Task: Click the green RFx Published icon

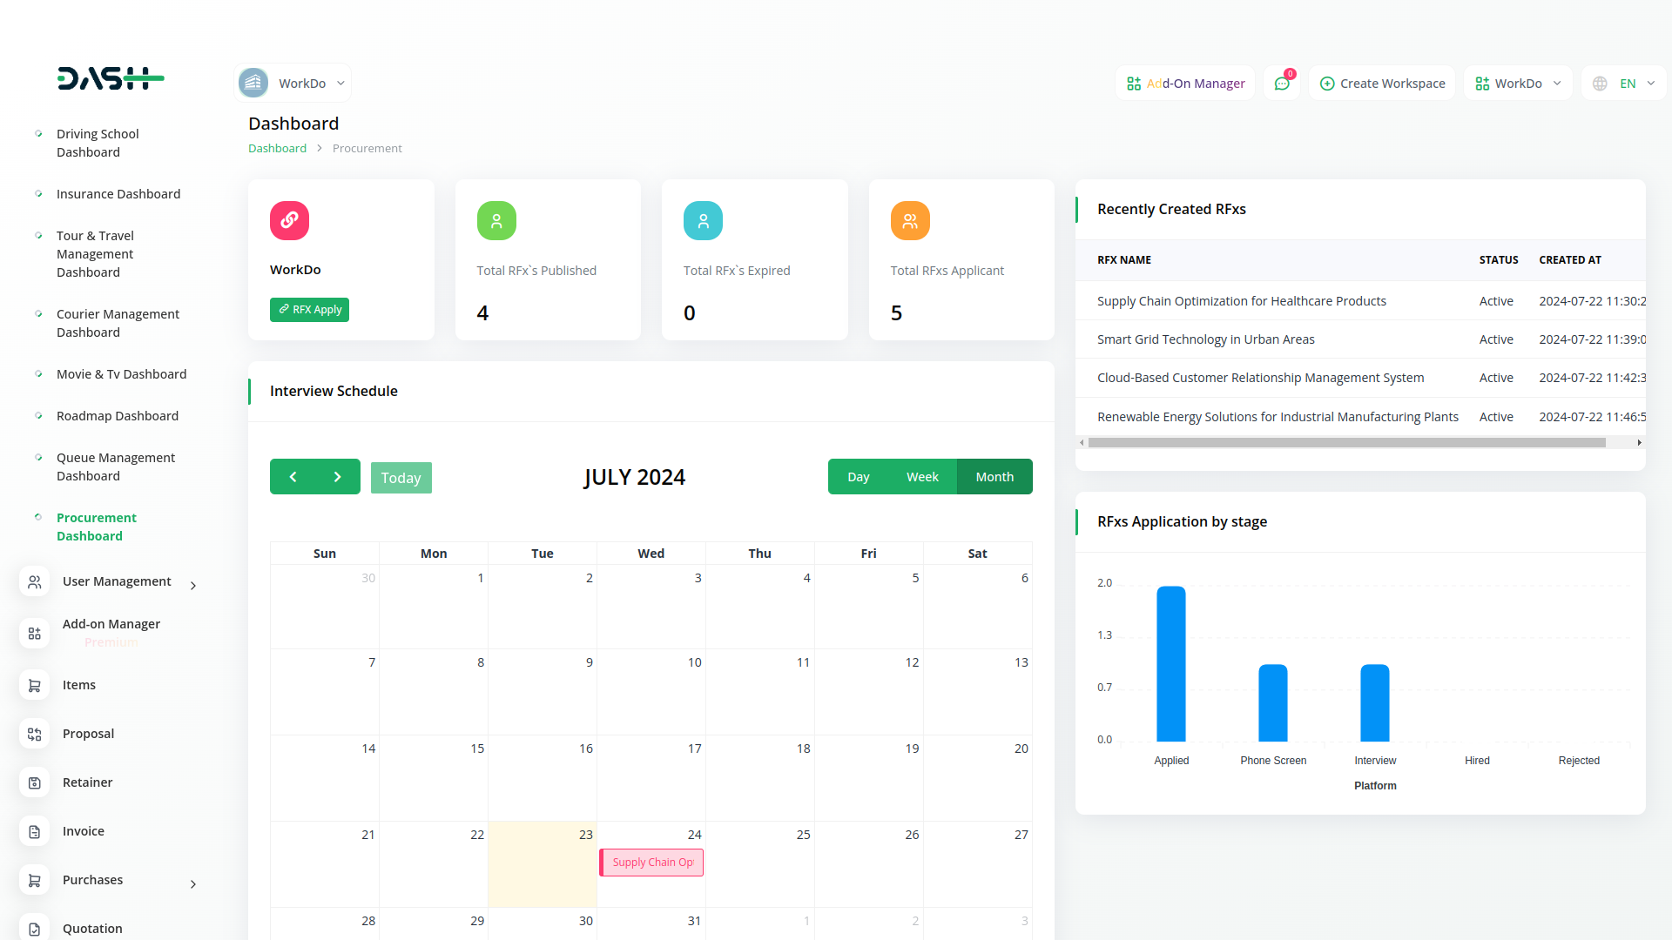Action: point(496,220)
